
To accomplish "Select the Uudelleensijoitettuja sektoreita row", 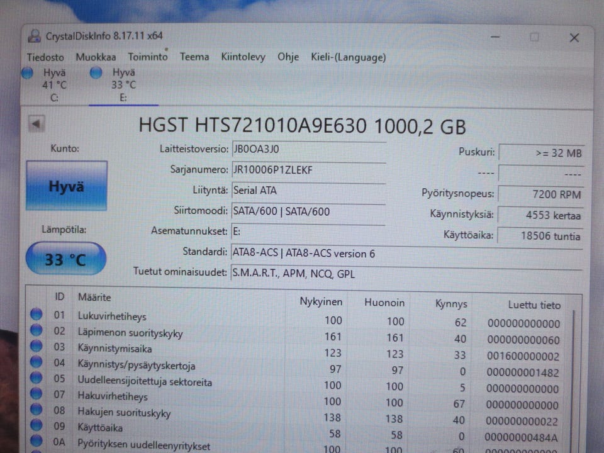I will click(x=296, y=383).
